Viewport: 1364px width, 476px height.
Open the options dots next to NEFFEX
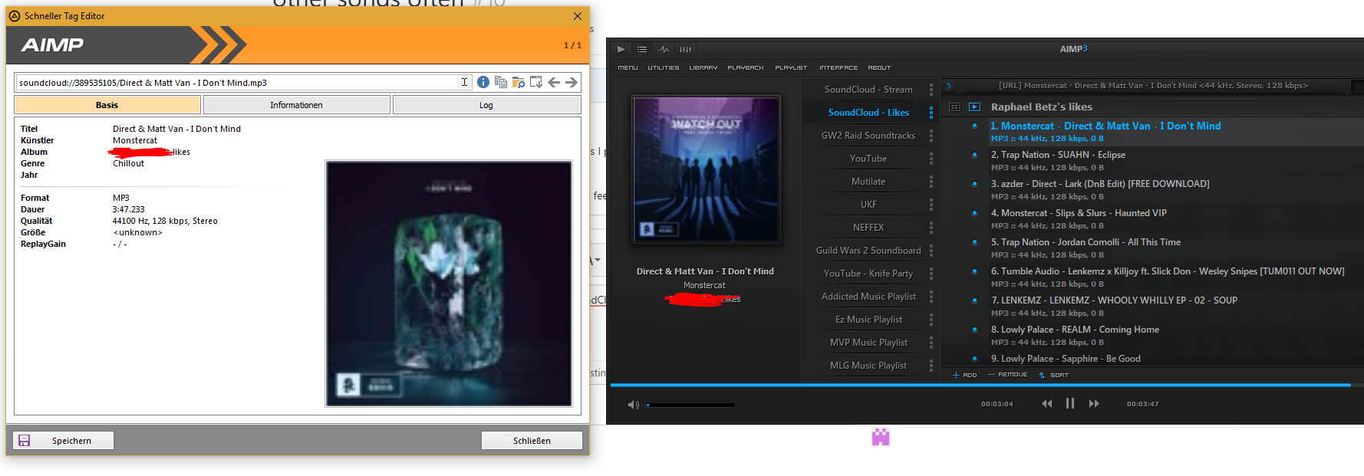(x=931, y=228)
